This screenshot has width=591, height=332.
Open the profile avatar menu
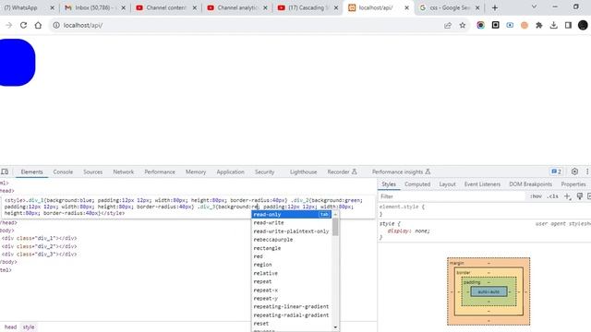click(583, 25)
